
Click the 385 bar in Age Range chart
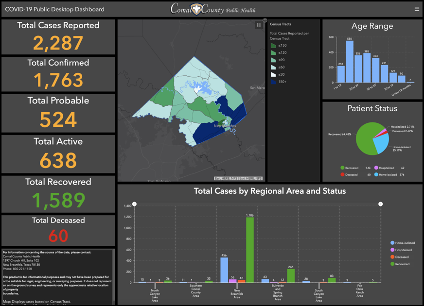click(x=367, y=68)
